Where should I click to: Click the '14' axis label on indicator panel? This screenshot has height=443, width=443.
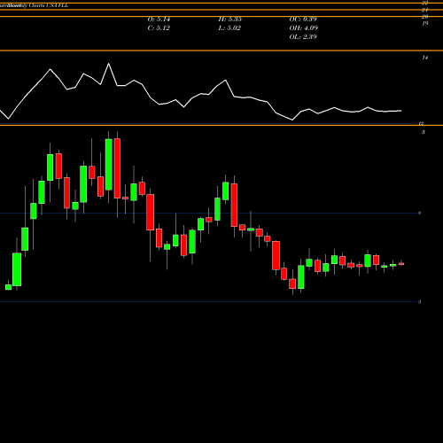[x=424, y=58]
